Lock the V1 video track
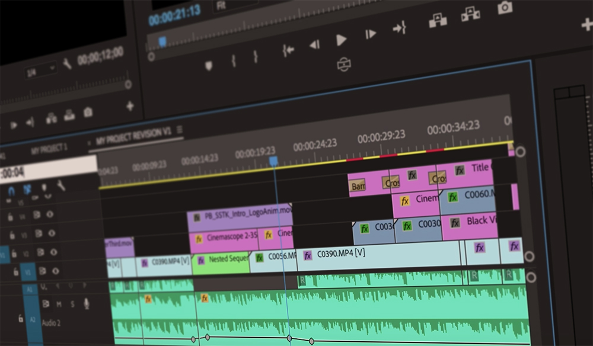The width and height of the screenshot is (593, 346). (17, 271)
